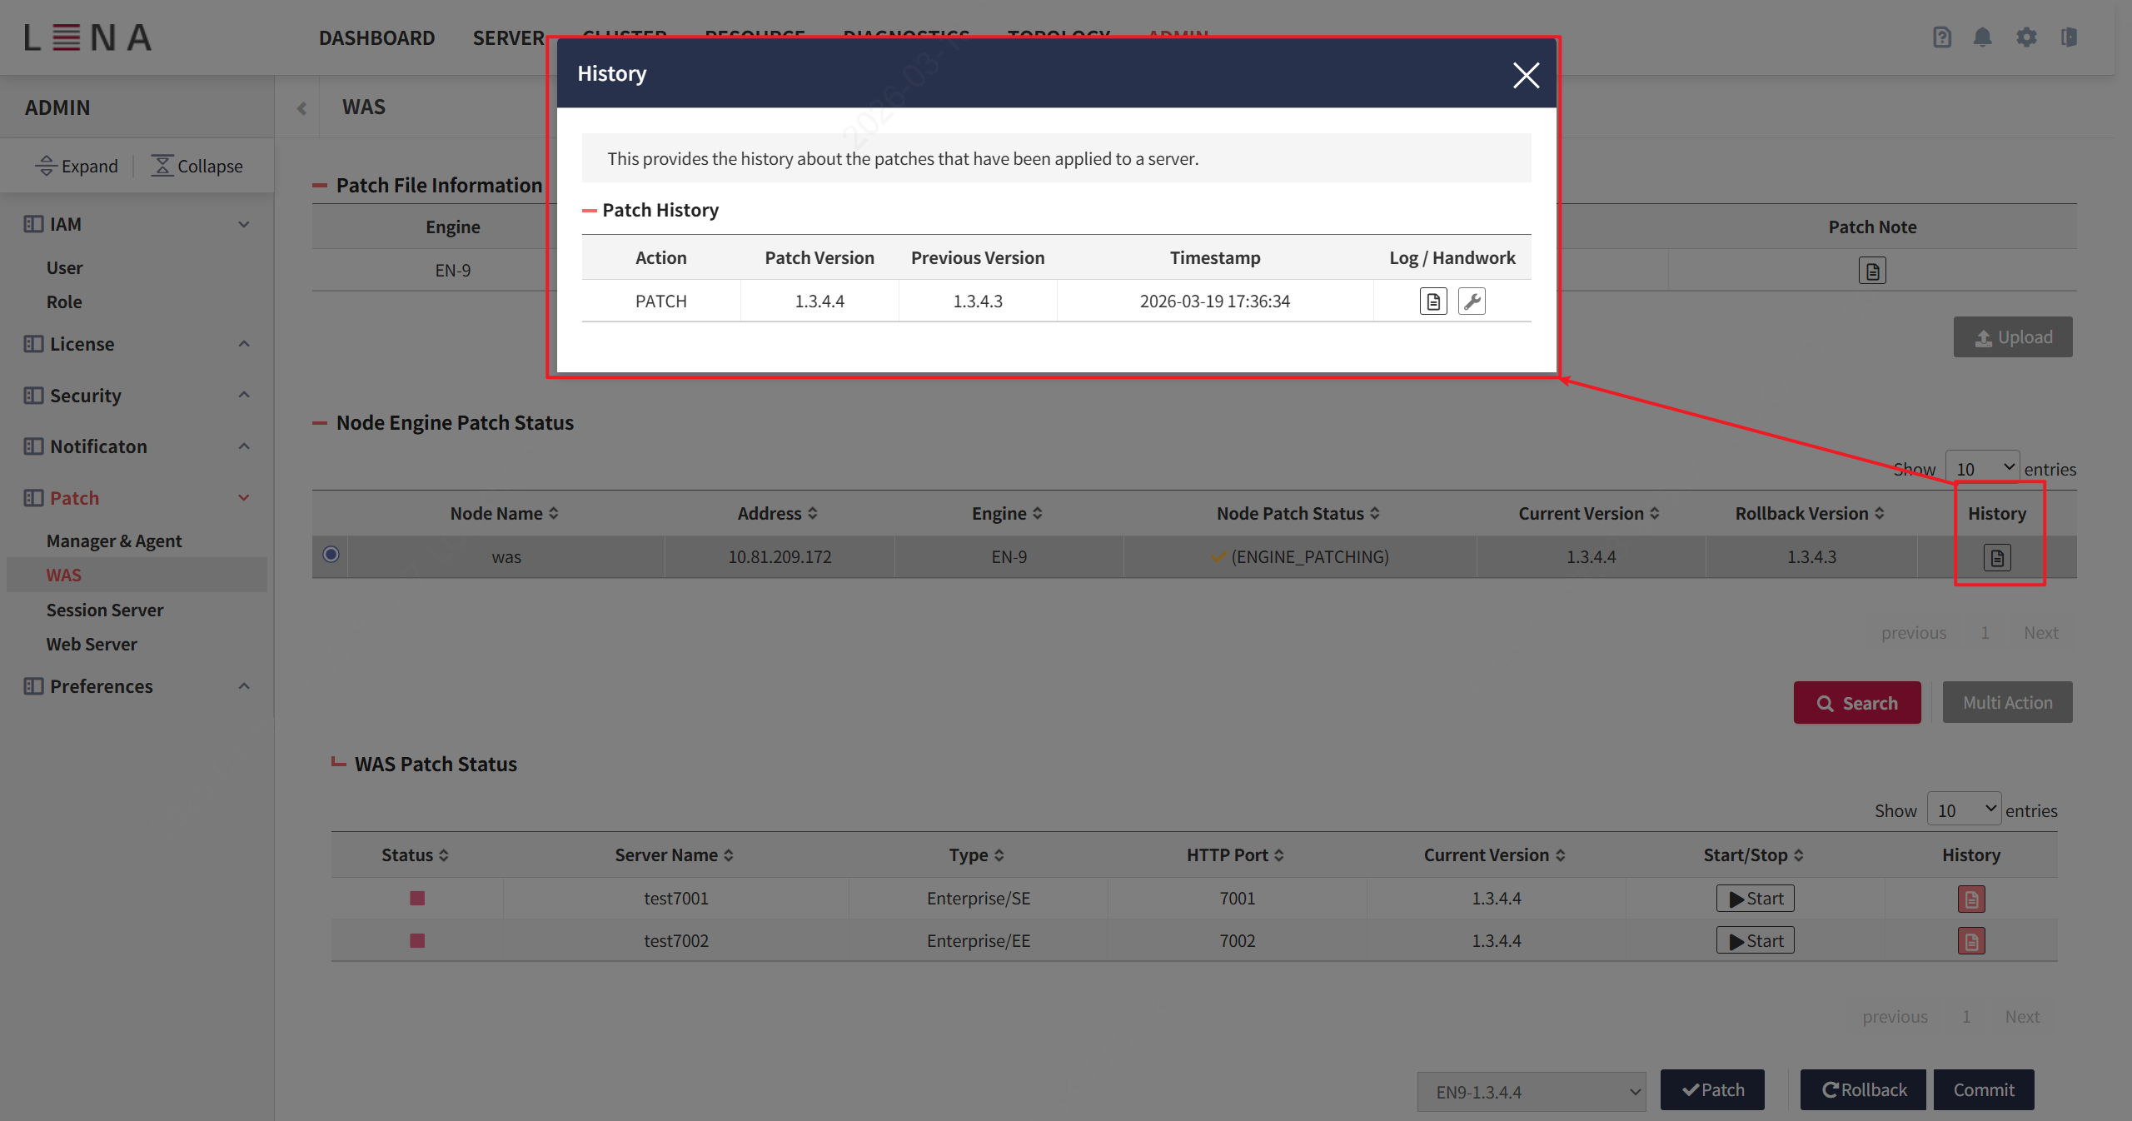Open the Handwork wrench icon in Patch History

[1472, 301]
